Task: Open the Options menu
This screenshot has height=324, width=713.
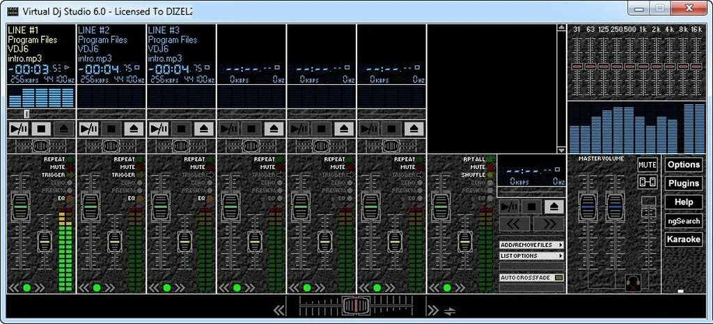Action: pos(684,165)
